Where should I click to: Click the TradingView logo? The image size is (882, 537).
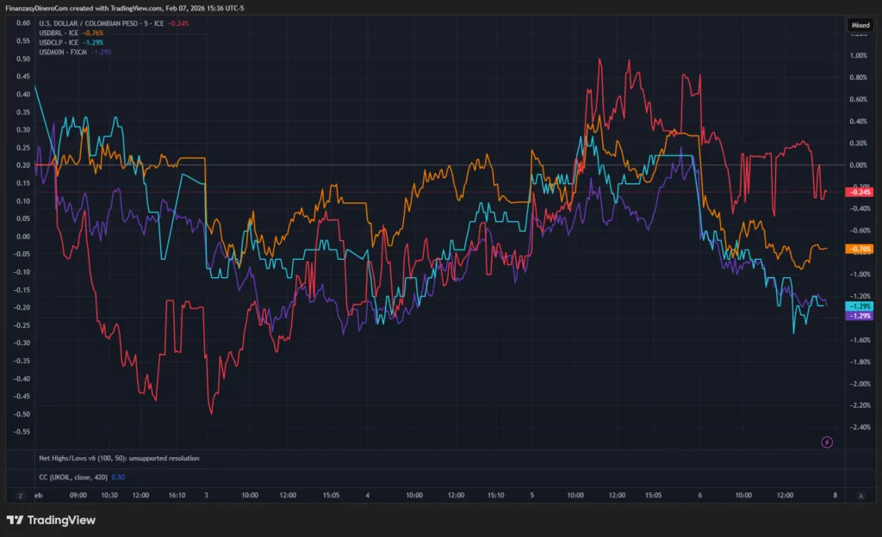coord(51,520)
